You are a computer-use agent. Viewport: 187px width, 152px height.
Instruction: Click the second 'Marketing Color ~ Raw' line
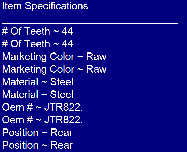(54, 69)
